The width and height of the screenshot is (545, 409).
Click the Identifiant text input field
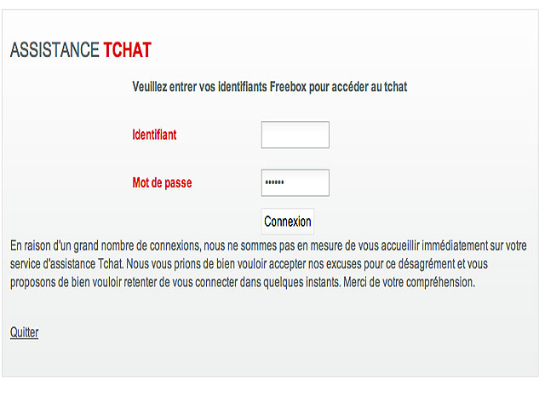point(295,135)
